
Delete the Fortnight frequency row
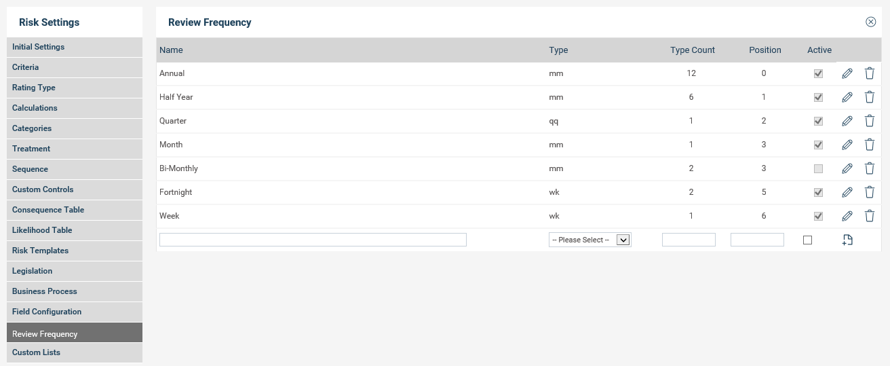coord(869,192)
